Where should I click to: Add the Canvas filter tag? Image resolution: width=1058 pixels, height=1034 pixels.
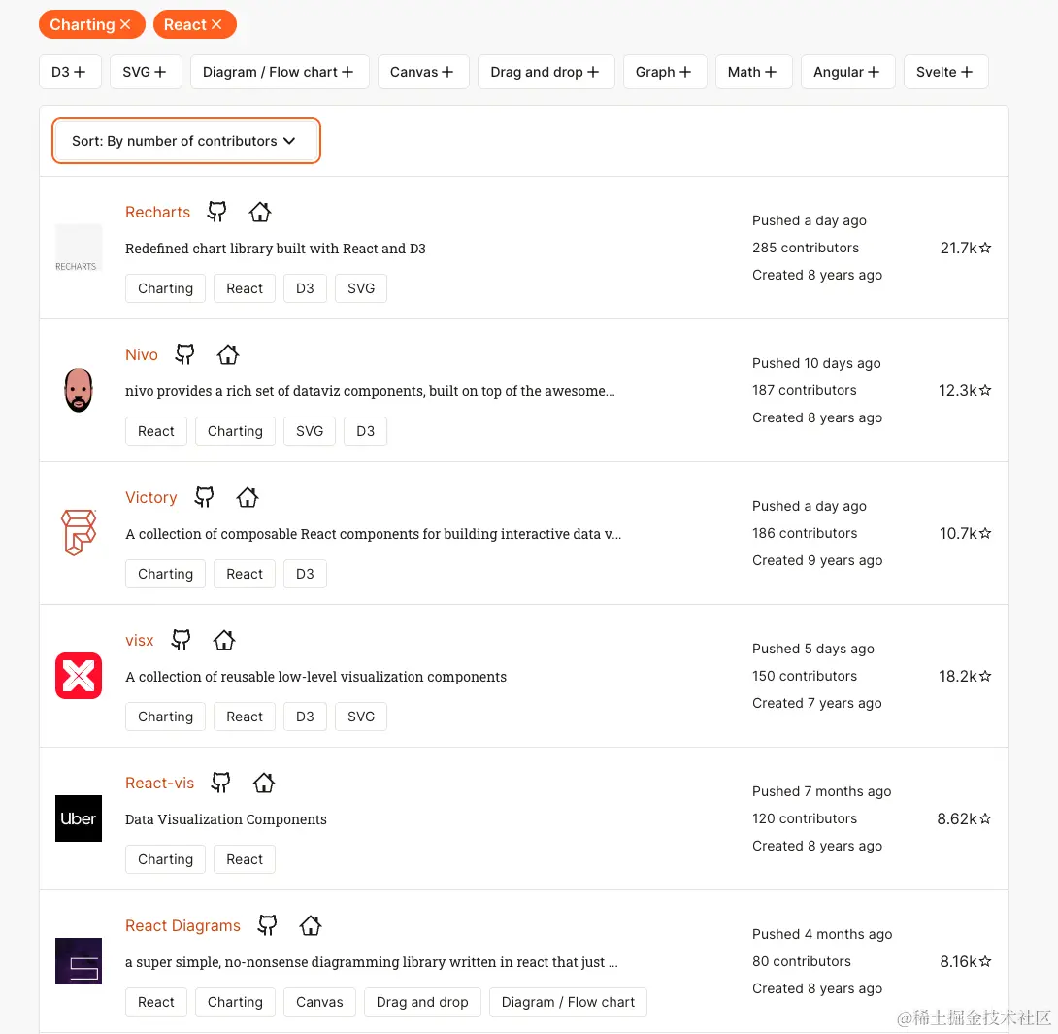tap(423, 72)
